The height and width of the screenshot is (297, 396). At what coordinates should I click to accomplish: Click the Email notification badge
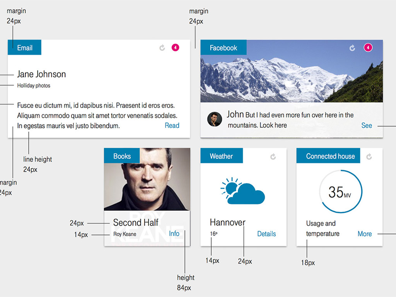point(175,48)
